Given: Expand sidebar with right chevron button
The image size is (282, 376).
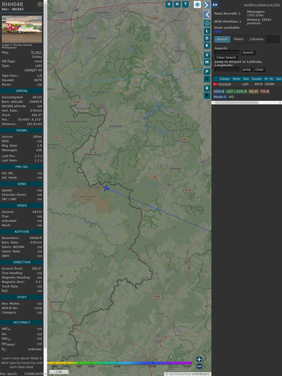Looking at the screenshot, I should (207, 5).
